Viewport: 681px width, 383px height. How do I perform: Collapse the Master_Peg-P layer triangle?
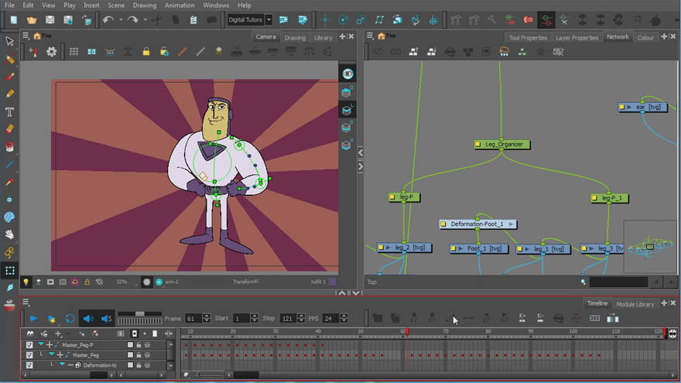pos(40,344)
